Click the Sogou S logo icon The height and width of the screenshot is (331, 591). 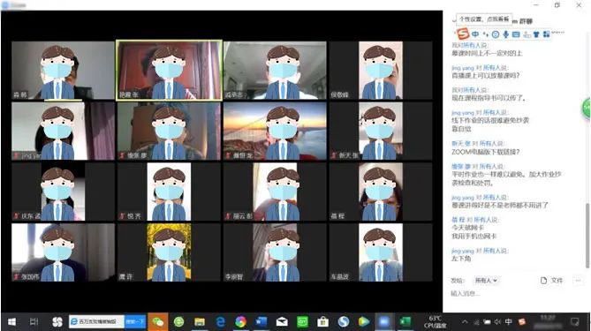pos(463,34)
